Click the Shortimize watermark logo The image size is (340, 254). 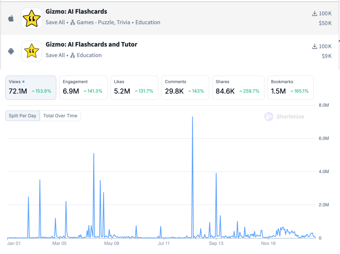269,117
